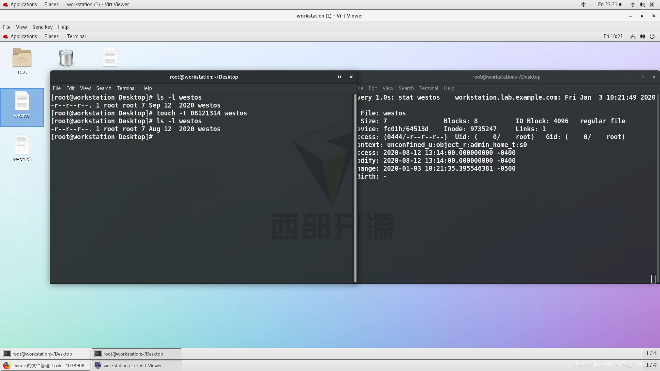This screenshot has height=371, width=660.
Task: Open Terminal menu in background terminal
Action: [x=429, y=88]
